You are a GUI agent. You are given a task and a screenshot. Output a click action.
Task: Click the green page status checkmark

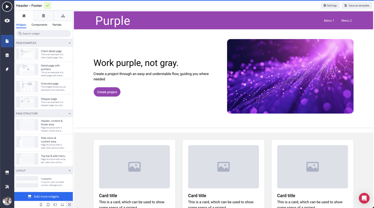pyautogui.click(x=48, y=6)
